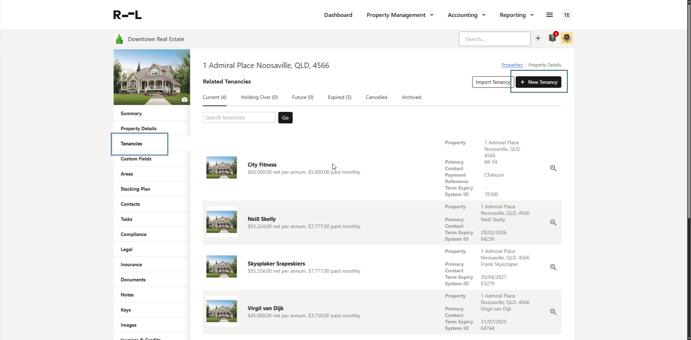Follow the Properties breadcrumb link
This screenshot has width=691, height=340.
(512, 65)
